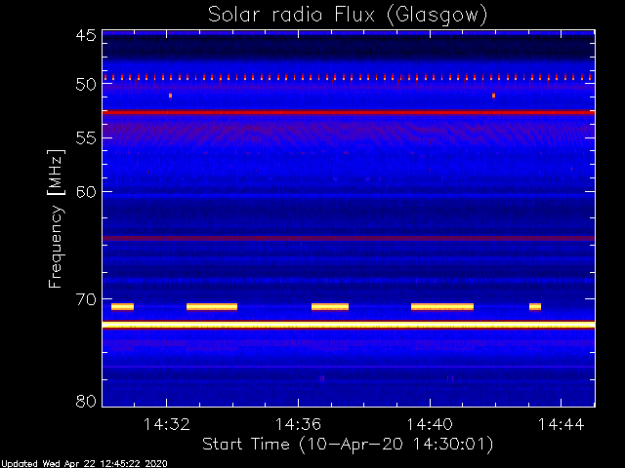The image size is (625, 468).
Task: Click the 50 MHz frequency tick label
Action: tap(86, 85)
